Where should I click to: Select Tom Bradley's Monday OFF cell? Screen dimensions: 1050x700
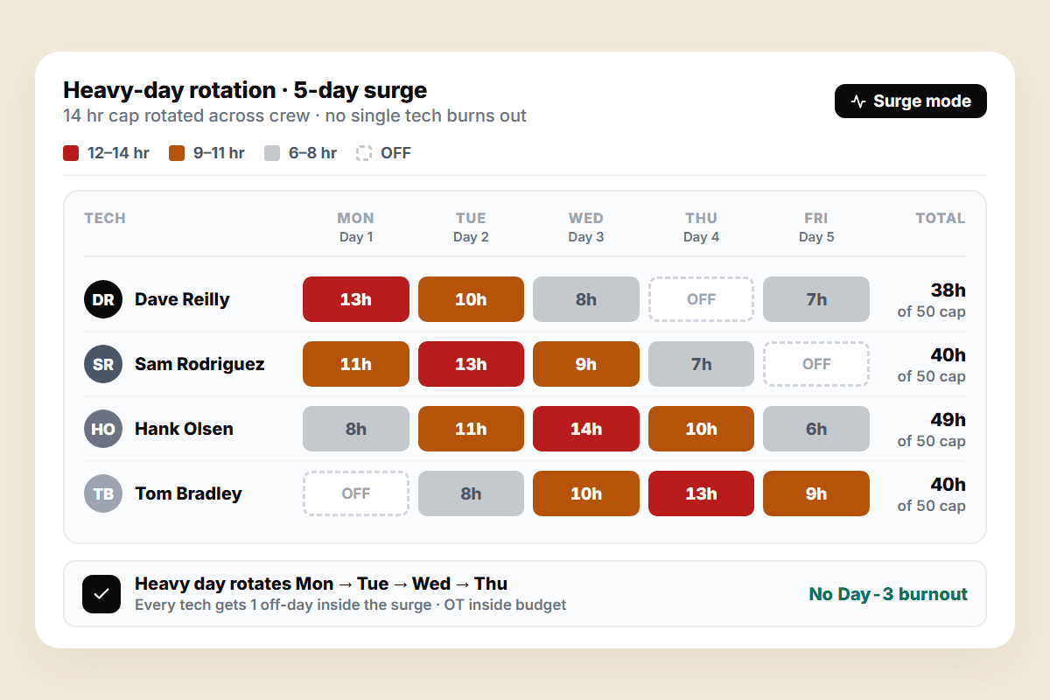pyautogui.click(x=356, y=493)
